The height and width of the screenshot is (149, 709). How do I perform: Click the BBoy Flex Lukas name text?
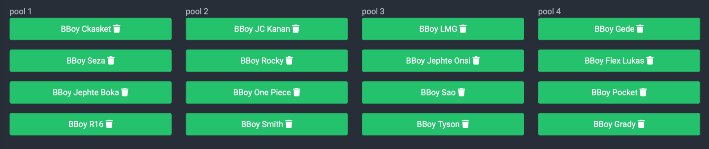[x=614, y=61]
